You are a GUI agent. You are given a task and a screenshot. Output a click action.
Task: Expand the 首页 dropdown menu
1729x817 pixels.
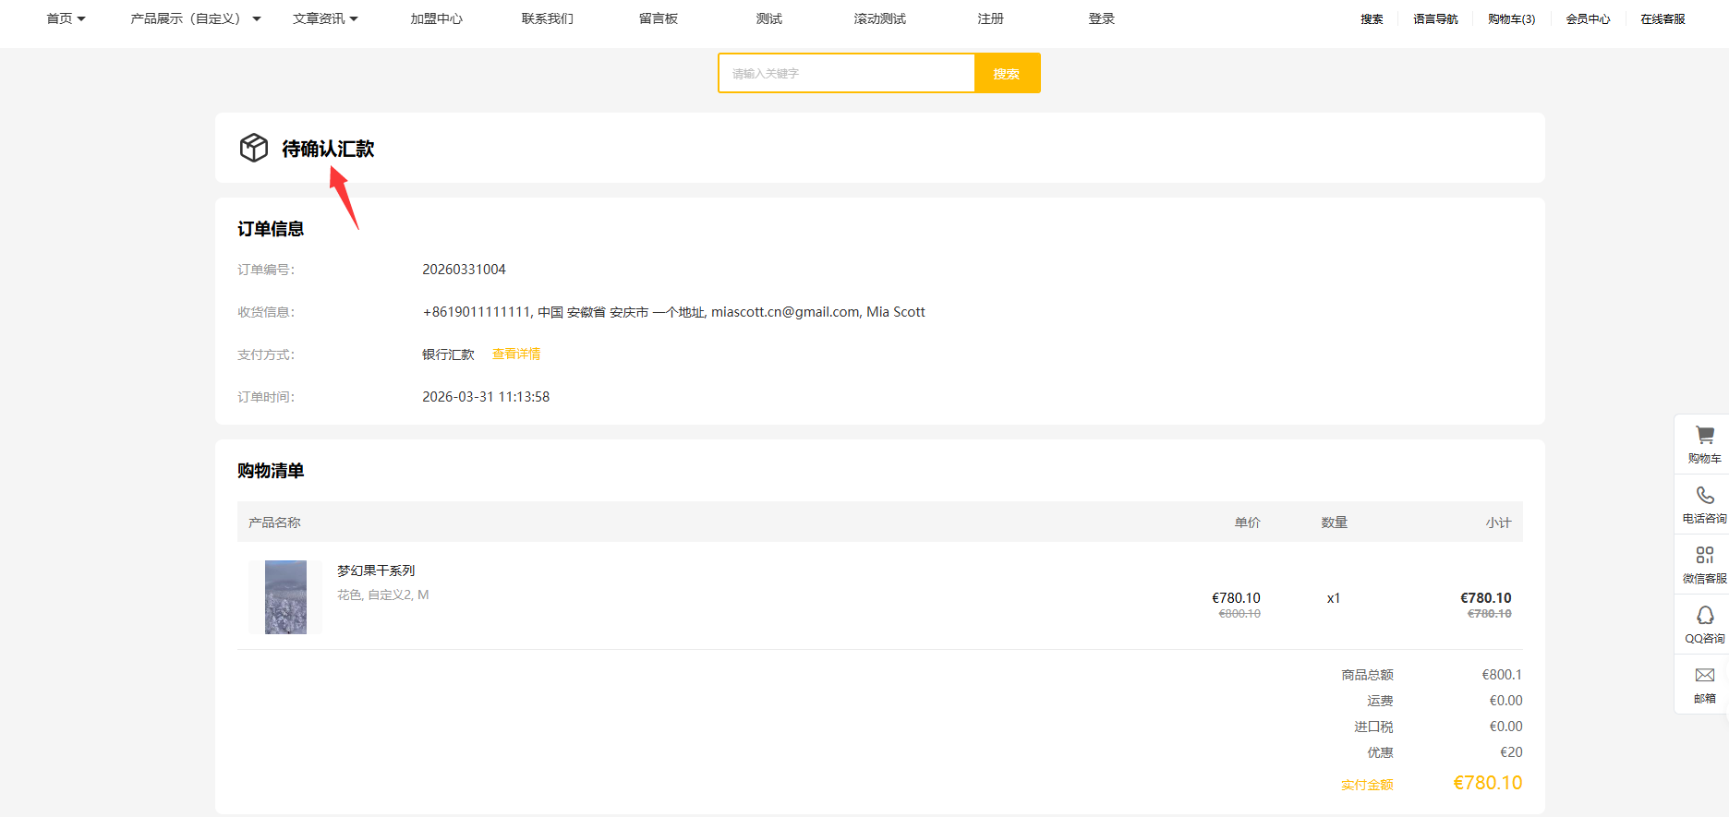[x=66, y=18]
